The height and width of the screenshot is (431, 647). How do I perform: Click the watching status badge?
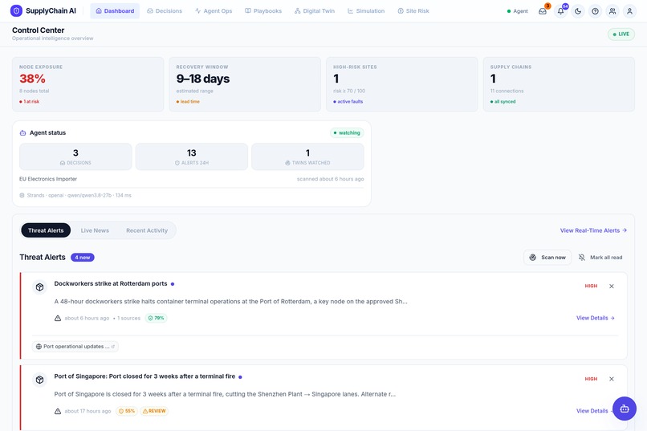coord(347,132)
